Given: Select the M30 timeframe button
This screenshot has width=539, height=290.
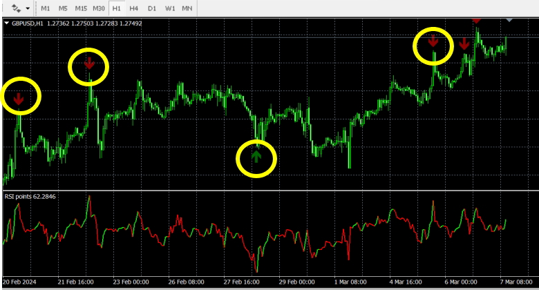Looking at the screenshot, I should [x=99, y=8].
